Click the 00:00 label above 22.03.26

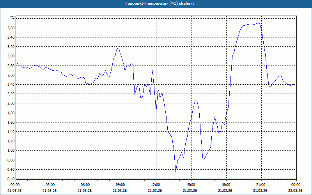point(296,185)
